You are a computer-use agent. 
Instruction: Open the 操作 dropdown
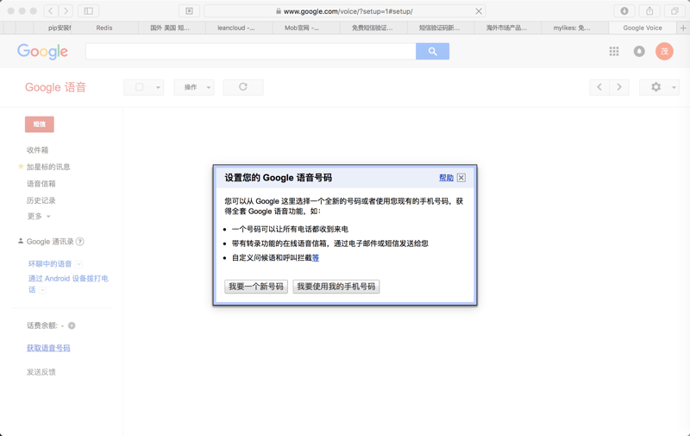pyautogui.click(x=194, y=87)
